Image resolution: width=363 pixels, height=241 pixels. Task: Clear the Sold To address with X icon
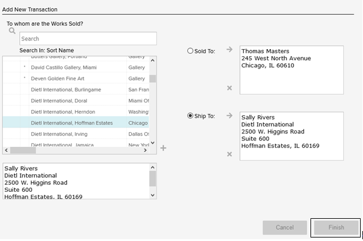[229, 88]
